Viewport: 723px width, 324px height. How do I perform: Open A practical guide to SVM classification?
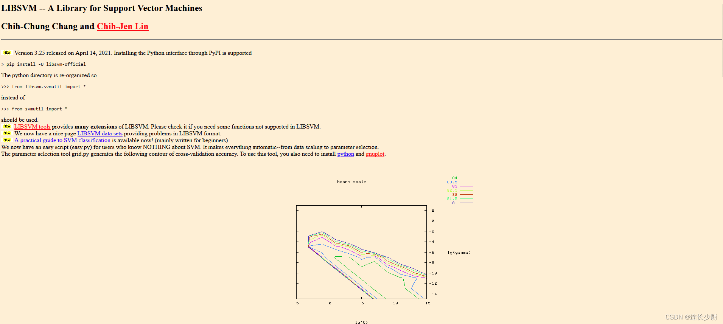click(62, 140)
